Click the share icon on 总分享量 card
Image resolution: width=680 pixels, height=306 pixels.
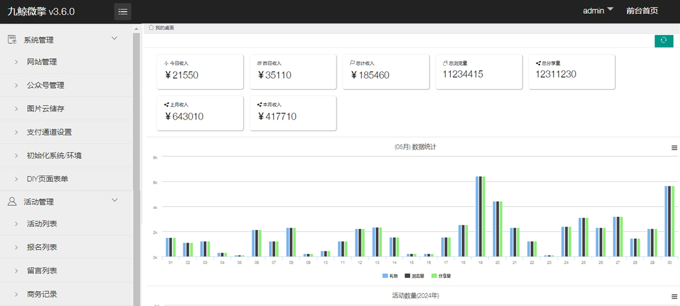pos(538,63)
